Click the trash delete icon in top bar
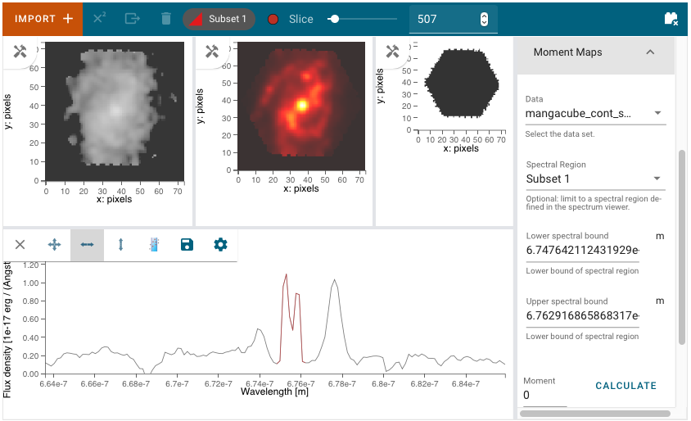The image size is (691, 421). click(166, 18)
